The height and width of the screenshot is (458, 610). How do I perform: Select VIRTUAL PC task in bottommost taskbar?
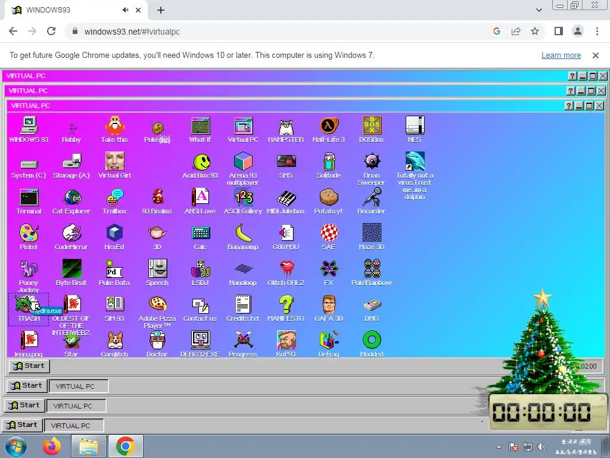pos(74,426)
